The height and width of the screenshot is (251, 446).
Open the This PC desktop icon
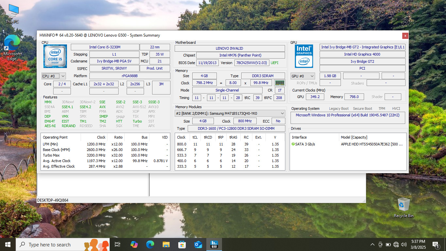click(12, 14)
